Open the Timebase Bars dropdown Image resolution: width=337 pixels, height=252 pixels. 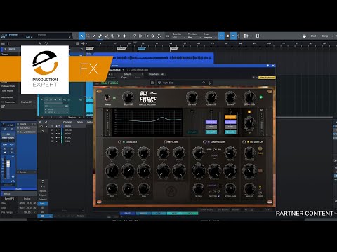[x=194, y=38]
